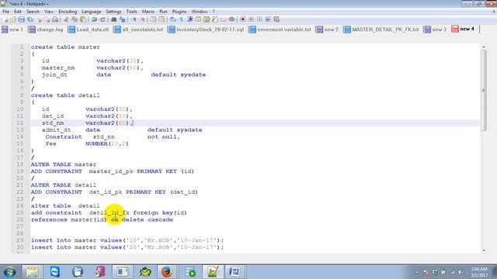Click the vertical scrollbar thumb
Screen dimensions: 497x279
[483, 90]
